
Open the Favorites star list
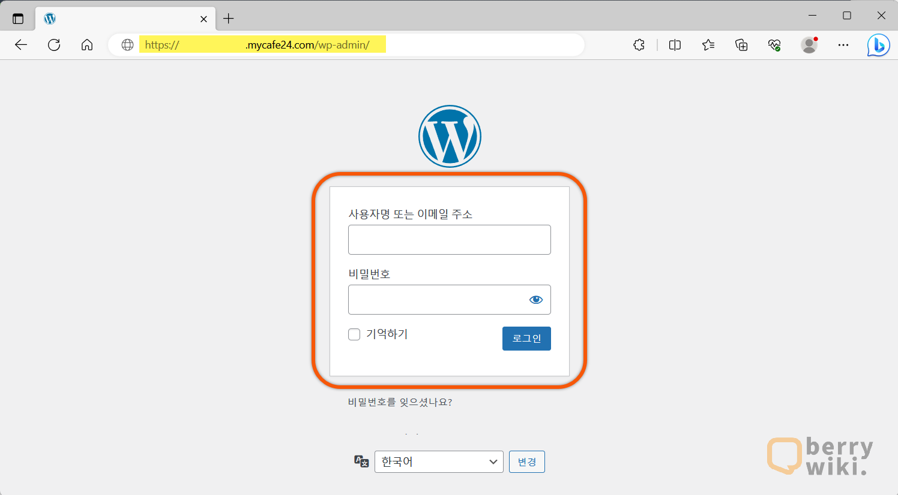[708, 45]
